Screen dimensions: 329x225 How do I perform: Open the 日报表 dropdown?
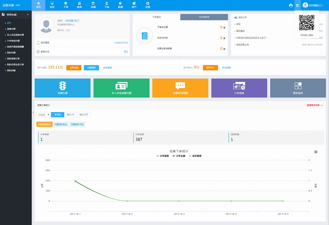point(43,115)
